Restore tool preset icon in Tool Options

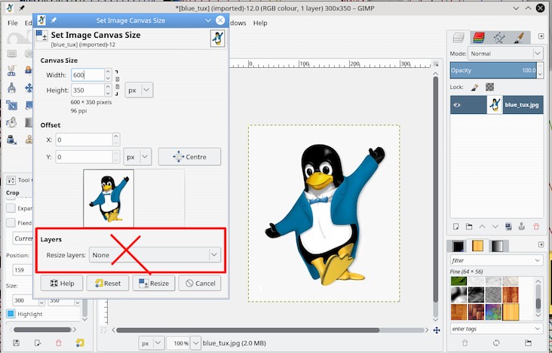37,342
